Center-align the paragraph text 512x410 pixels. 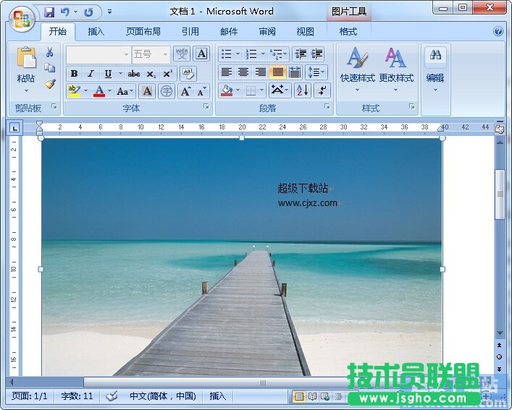click(243, 72)
